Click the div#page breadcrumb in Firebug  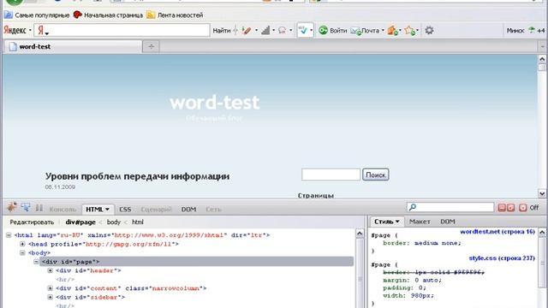tap(80, 222)
